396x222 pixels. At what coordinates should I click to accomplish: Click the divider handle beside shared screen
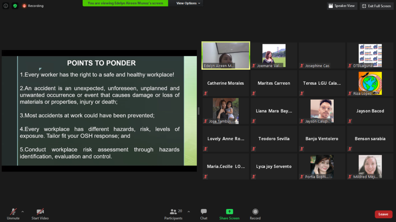click(x=199, y=111)
